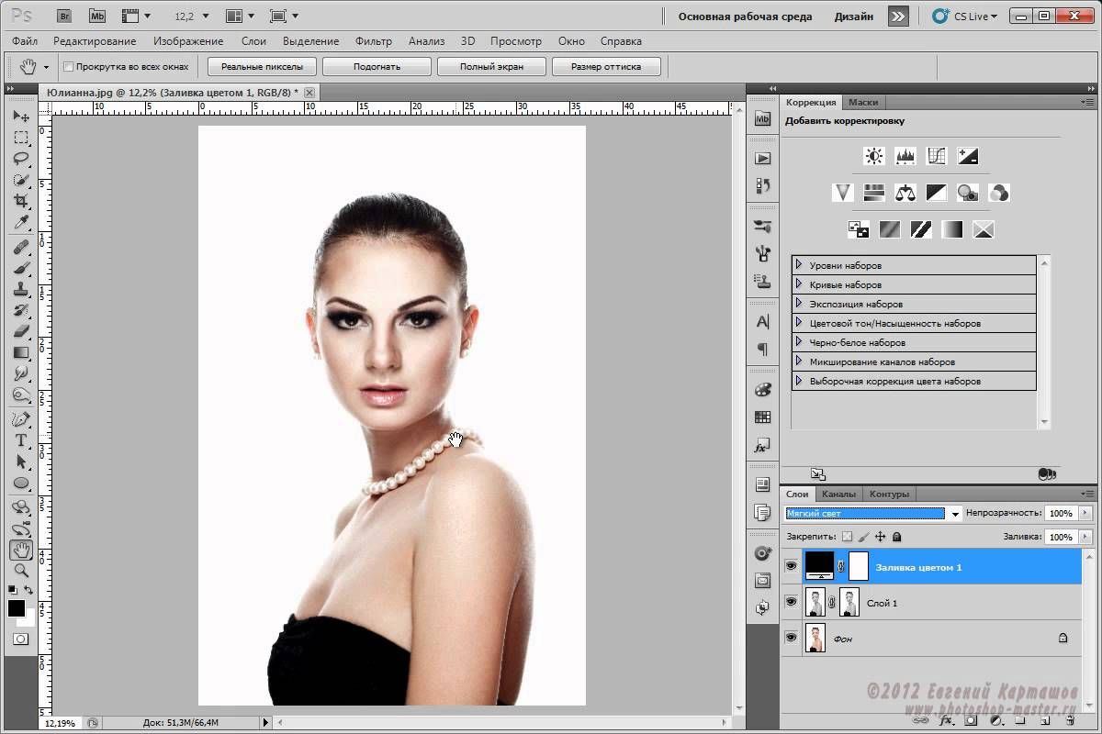Launch Adobe Bridge from top bar
The height and width of the screenshot is (734, 1102).
(x=64, y=16)
